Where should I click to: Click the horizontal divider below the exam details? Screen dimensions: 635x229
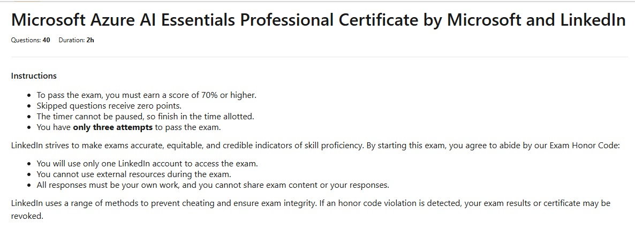pyautogui.click(x=319, y=57)
